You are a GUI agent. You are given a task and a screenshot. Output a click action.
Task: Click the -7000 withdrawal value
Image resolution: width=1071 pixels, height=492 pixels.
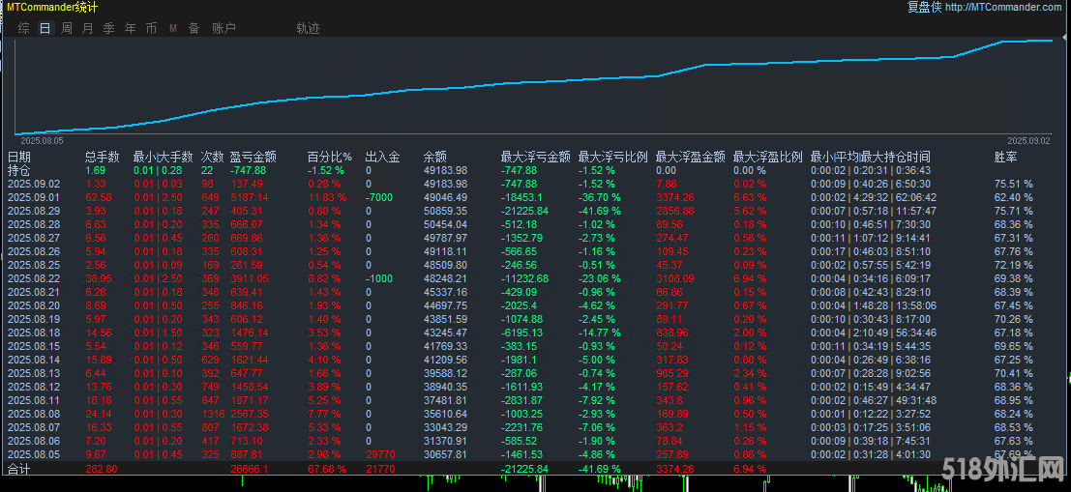(377, 198)
